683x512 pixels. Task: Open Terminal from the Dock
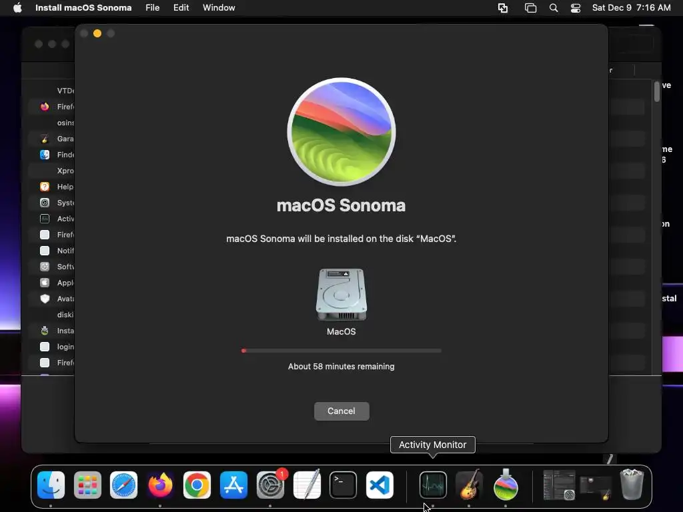(x=344, y=485)
